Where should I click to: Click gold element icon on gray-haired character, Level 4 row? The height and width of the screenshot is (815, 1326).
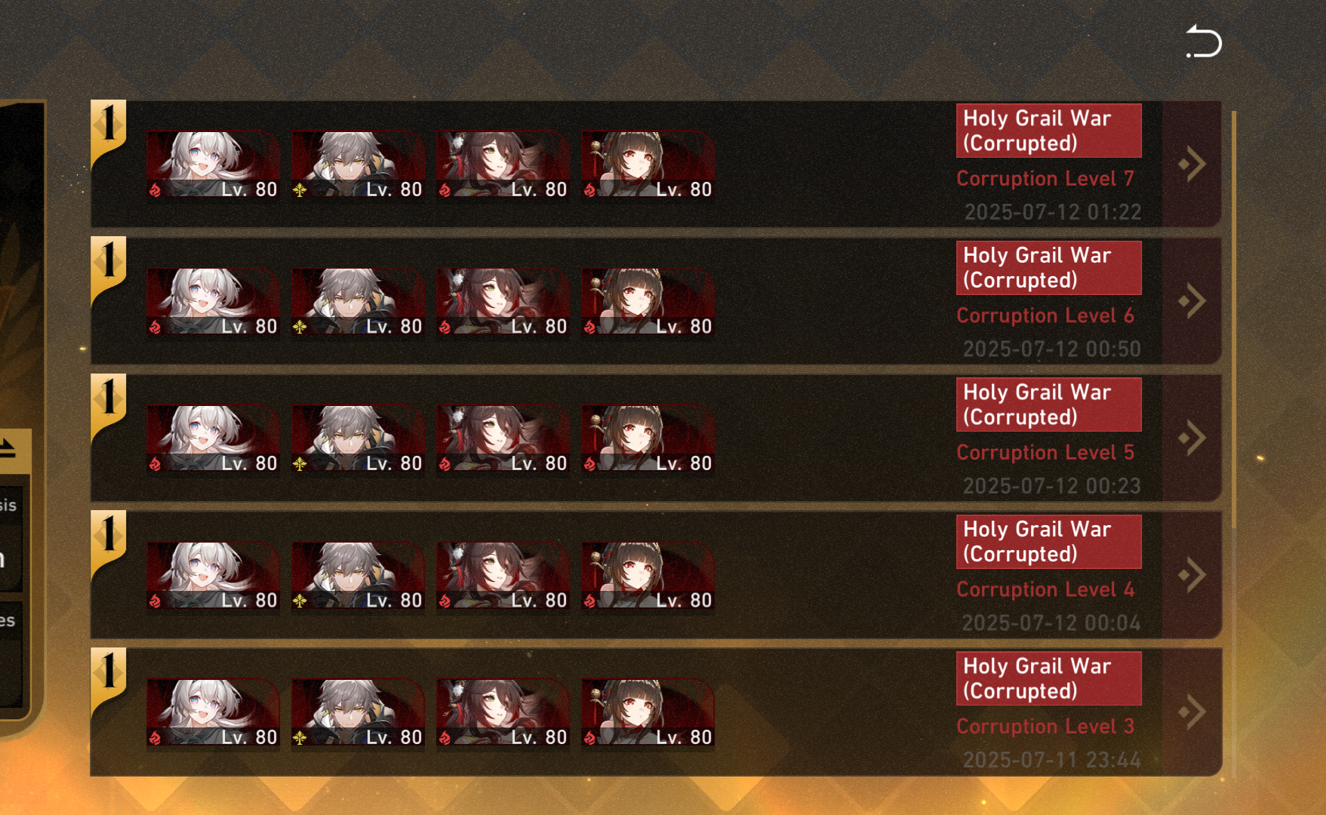tap(300, 601)
